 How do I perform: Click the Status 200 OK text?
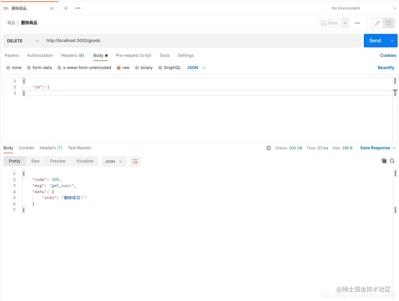tap(289, 148)
